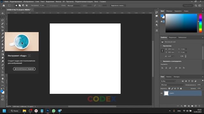Open the Стиль dropdown set to Обычный
The height and width of the screenshot is (114, 204).
pos(74,6)
